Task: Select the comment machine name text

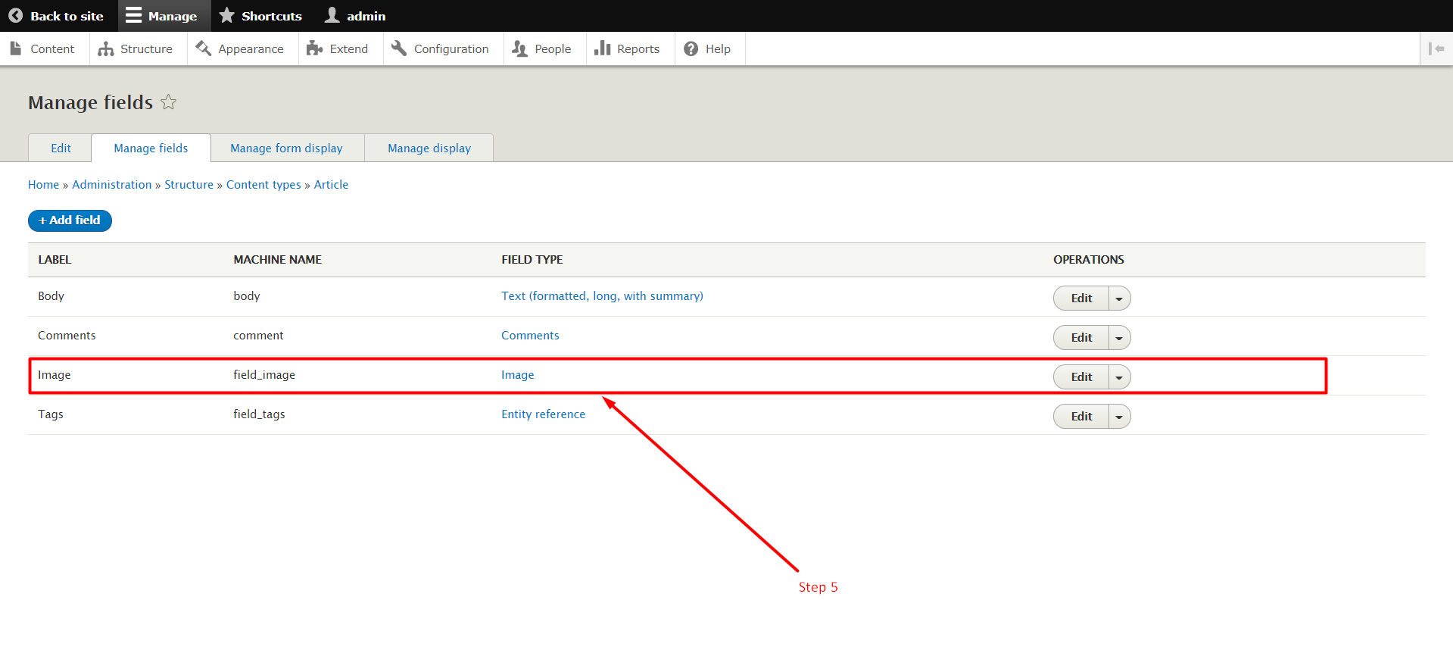Action: [x=258, y=336]
